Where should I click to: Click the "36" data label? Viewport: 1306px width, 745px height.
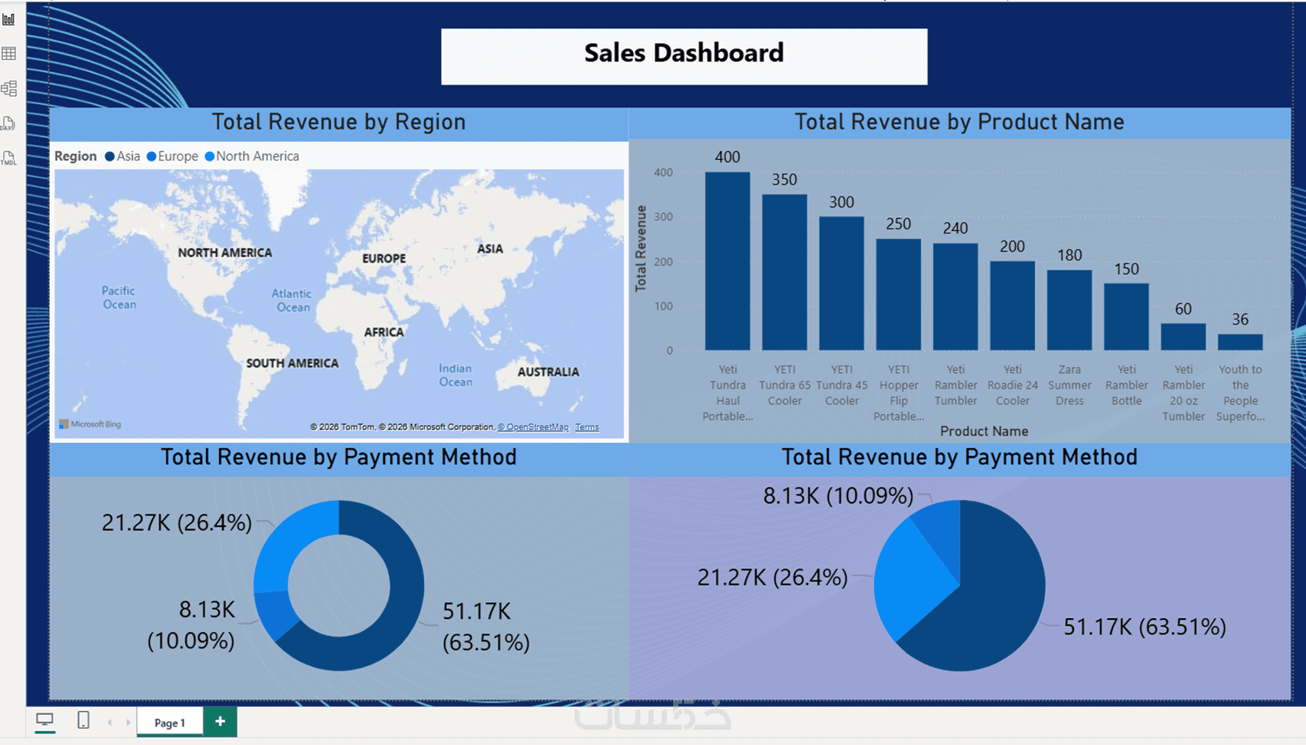pyautogui.click(x=1240, y=320)
